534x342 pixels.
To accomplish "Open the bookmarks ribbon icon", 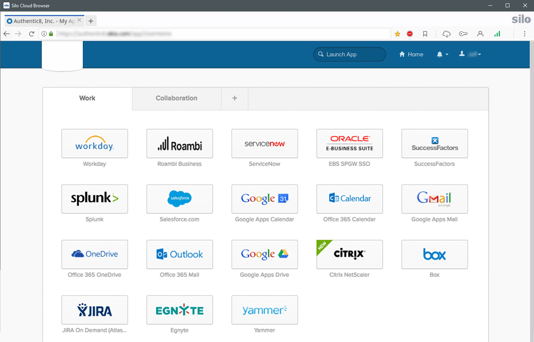I will [x=425, y=34].
